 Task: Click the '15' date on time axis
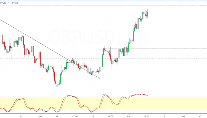click(x=200, y=116)
